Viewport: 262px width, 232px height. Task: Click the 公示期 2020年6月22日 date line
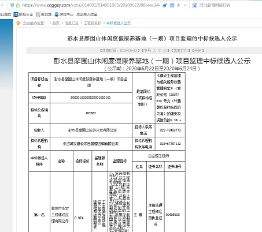[x=152, y=69]
